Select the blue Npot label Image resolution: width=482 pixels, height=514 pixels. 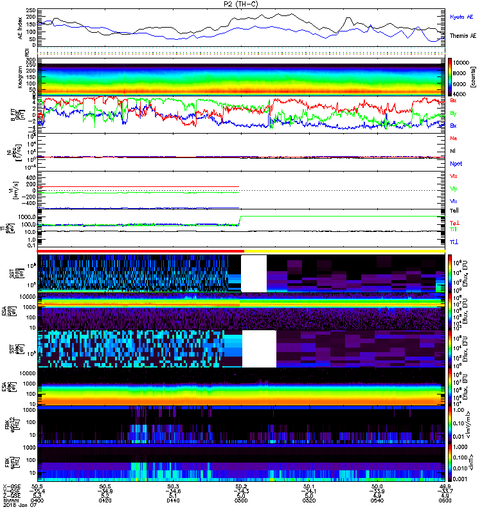(x=456, y=164)
